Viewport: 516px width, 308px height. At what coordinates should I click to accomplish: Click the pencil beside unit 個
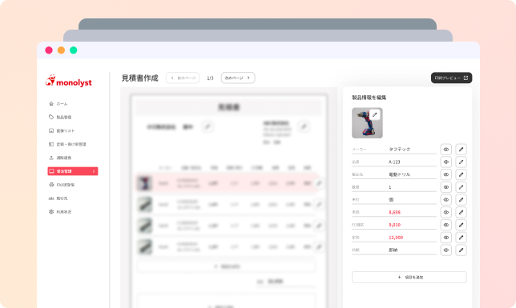461,199
